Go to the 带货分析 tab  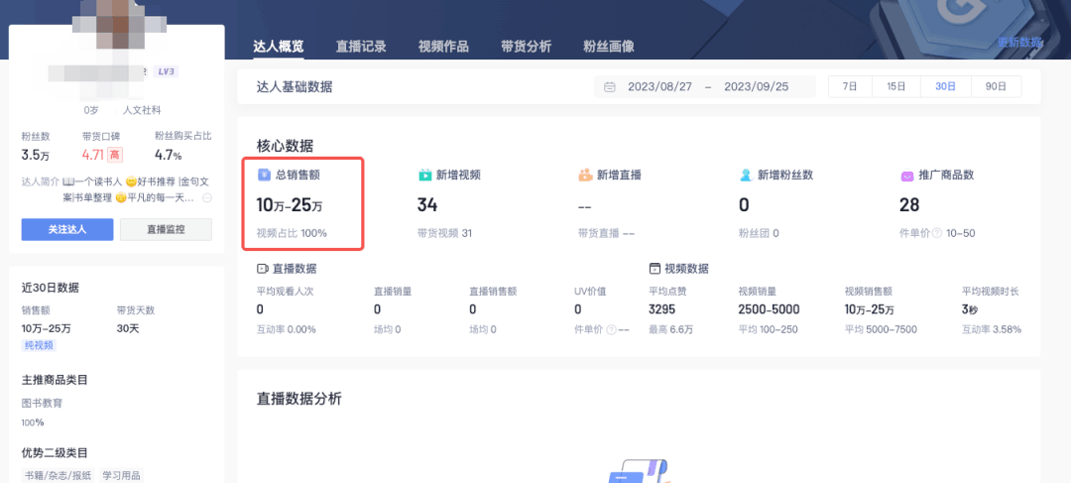click(x=526, y=47)
